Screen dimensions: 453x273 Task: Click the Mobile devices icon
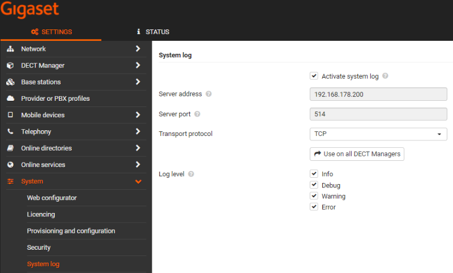tap(10, 115)
